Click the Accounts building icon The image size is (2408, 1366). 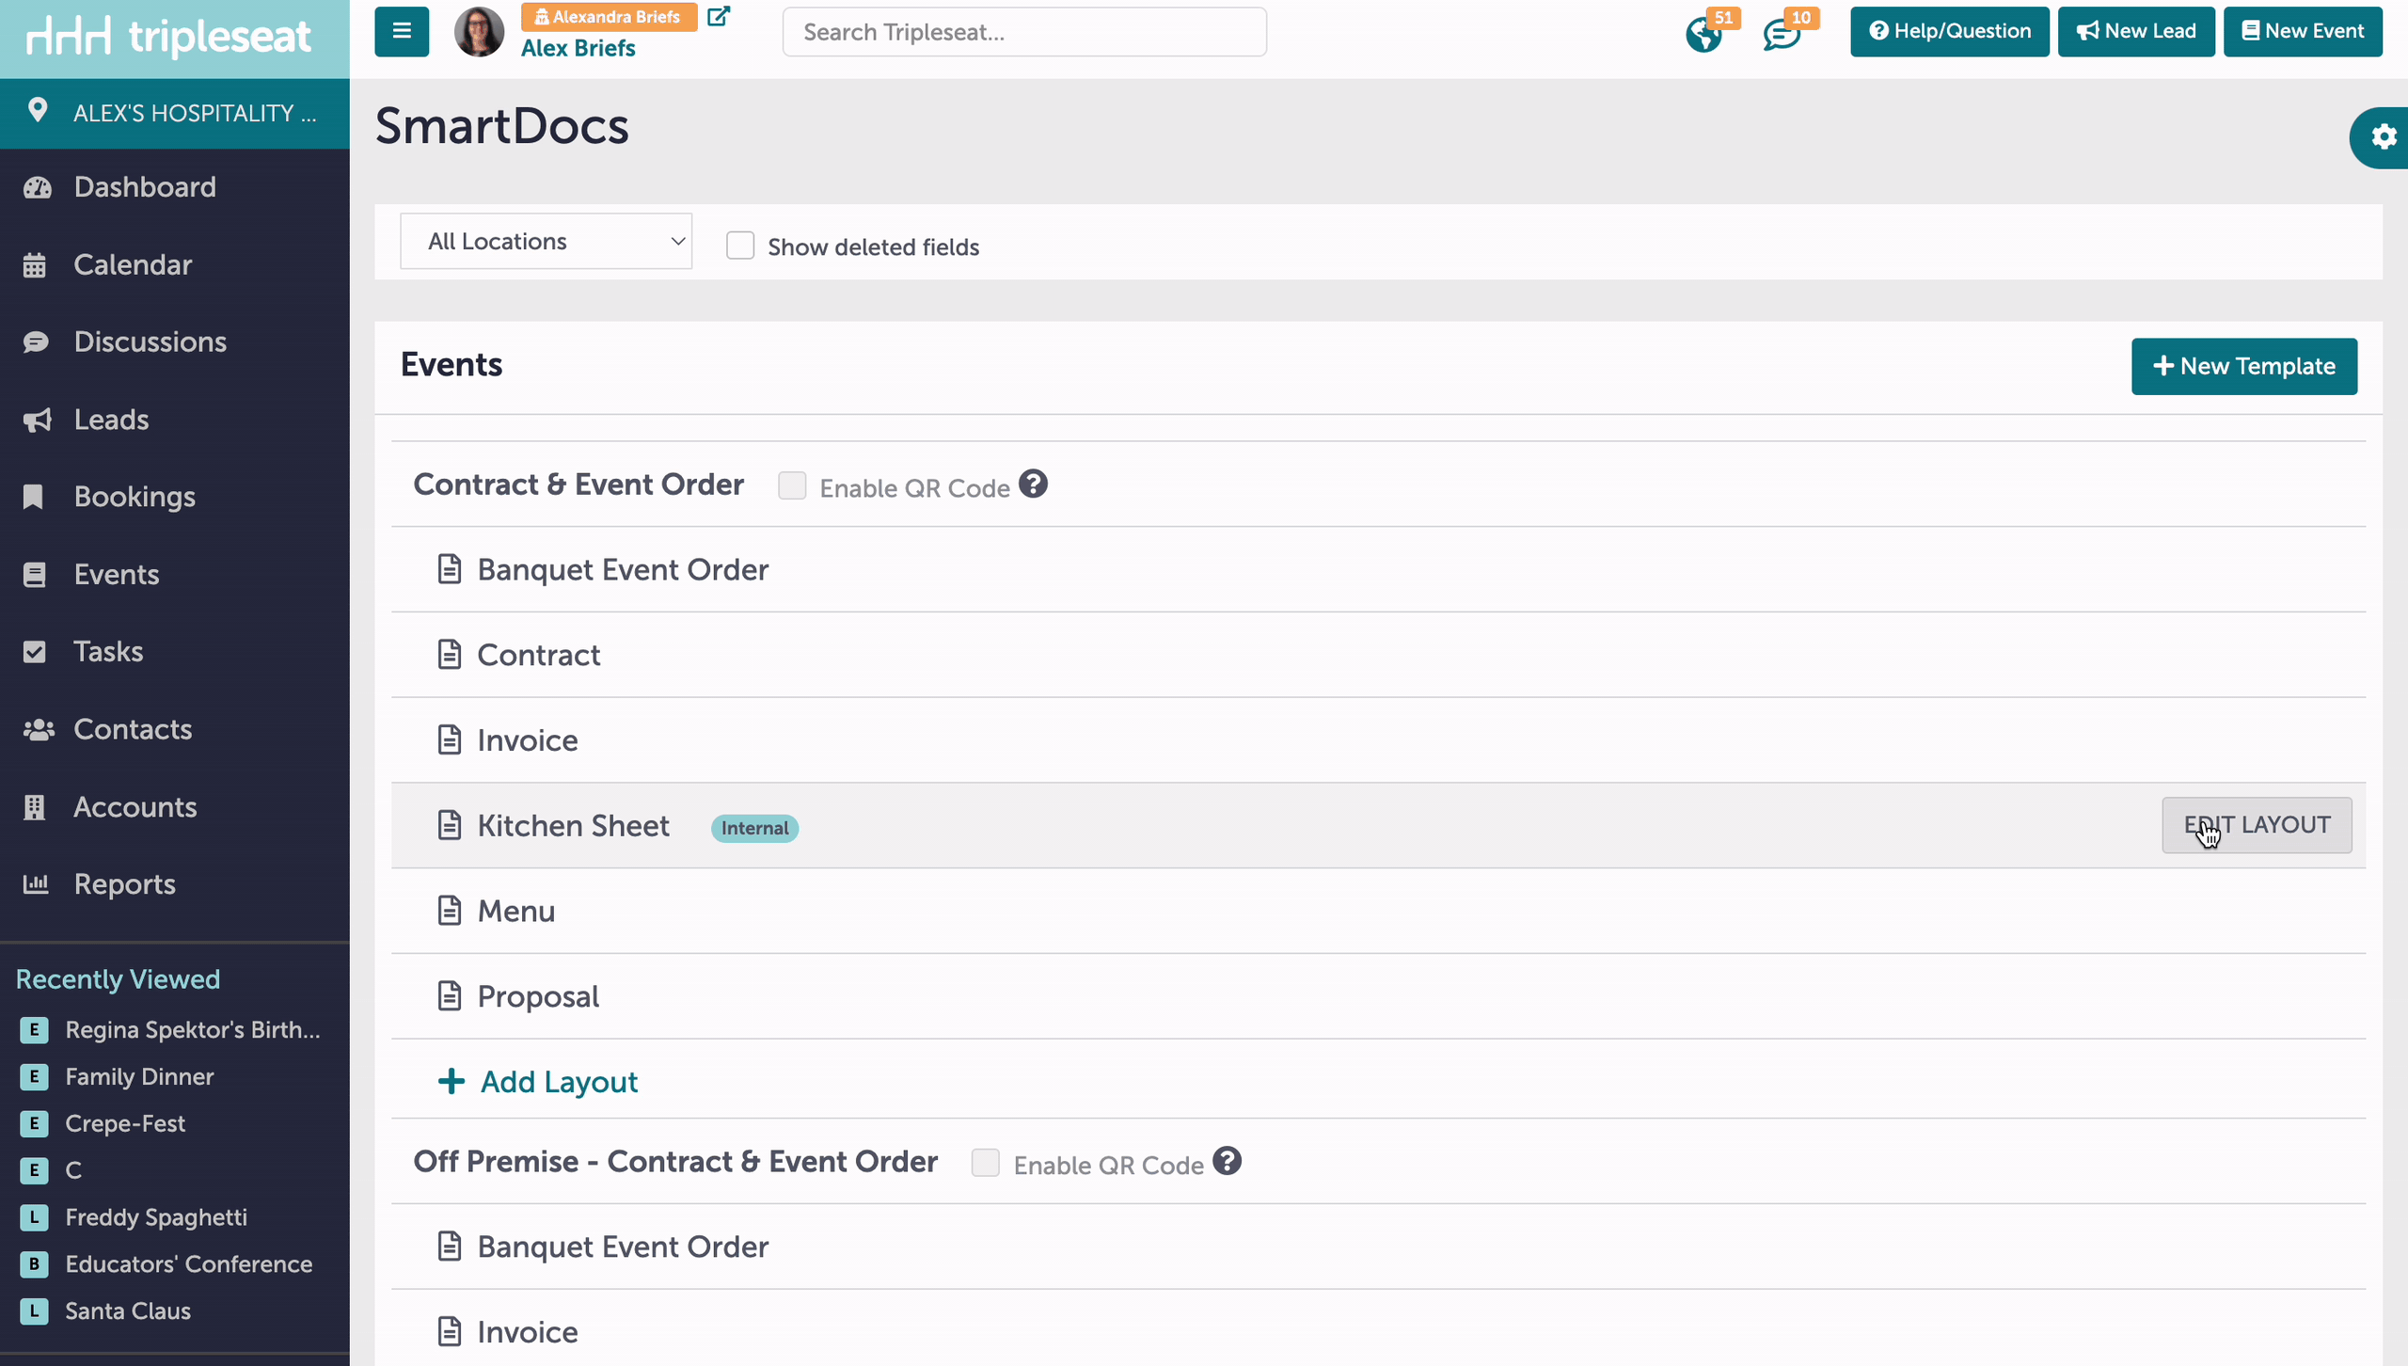35,807
